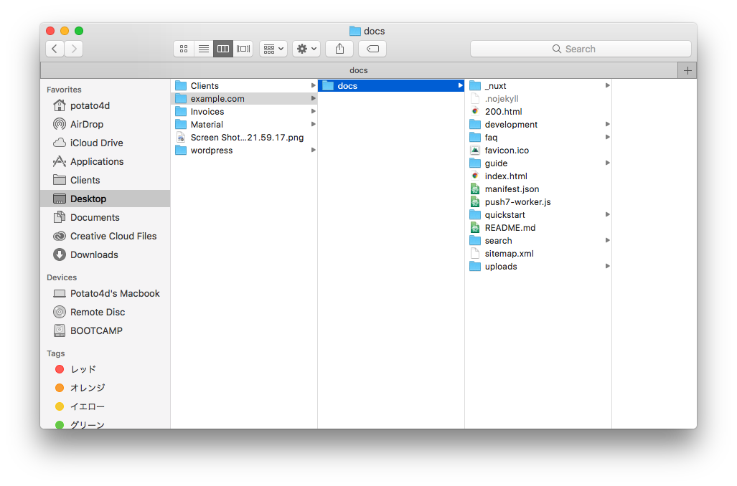The image size is (737, 486).
Task: Expand guide folder arrow
Action: point(607,163)
